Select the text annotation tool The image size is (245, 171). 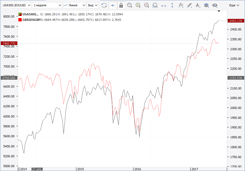pyautogui.click(x=198, y=5)
